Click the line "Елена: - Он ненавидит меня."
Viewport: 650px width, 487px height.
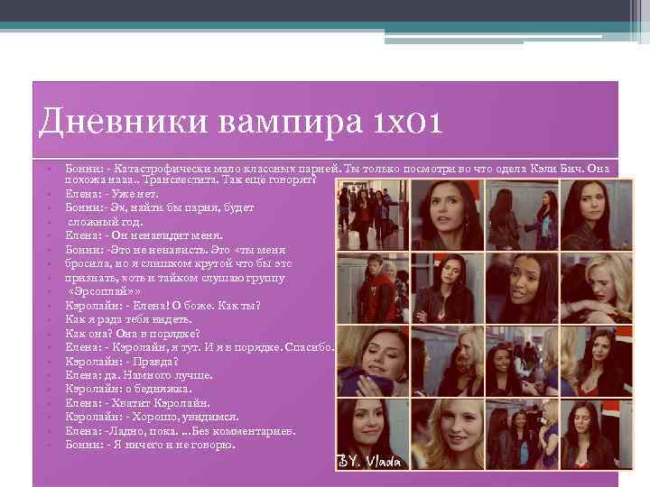click(144, 235)
